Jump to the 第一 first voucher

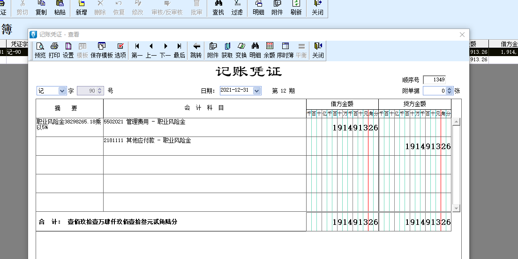tap(137, 50)
